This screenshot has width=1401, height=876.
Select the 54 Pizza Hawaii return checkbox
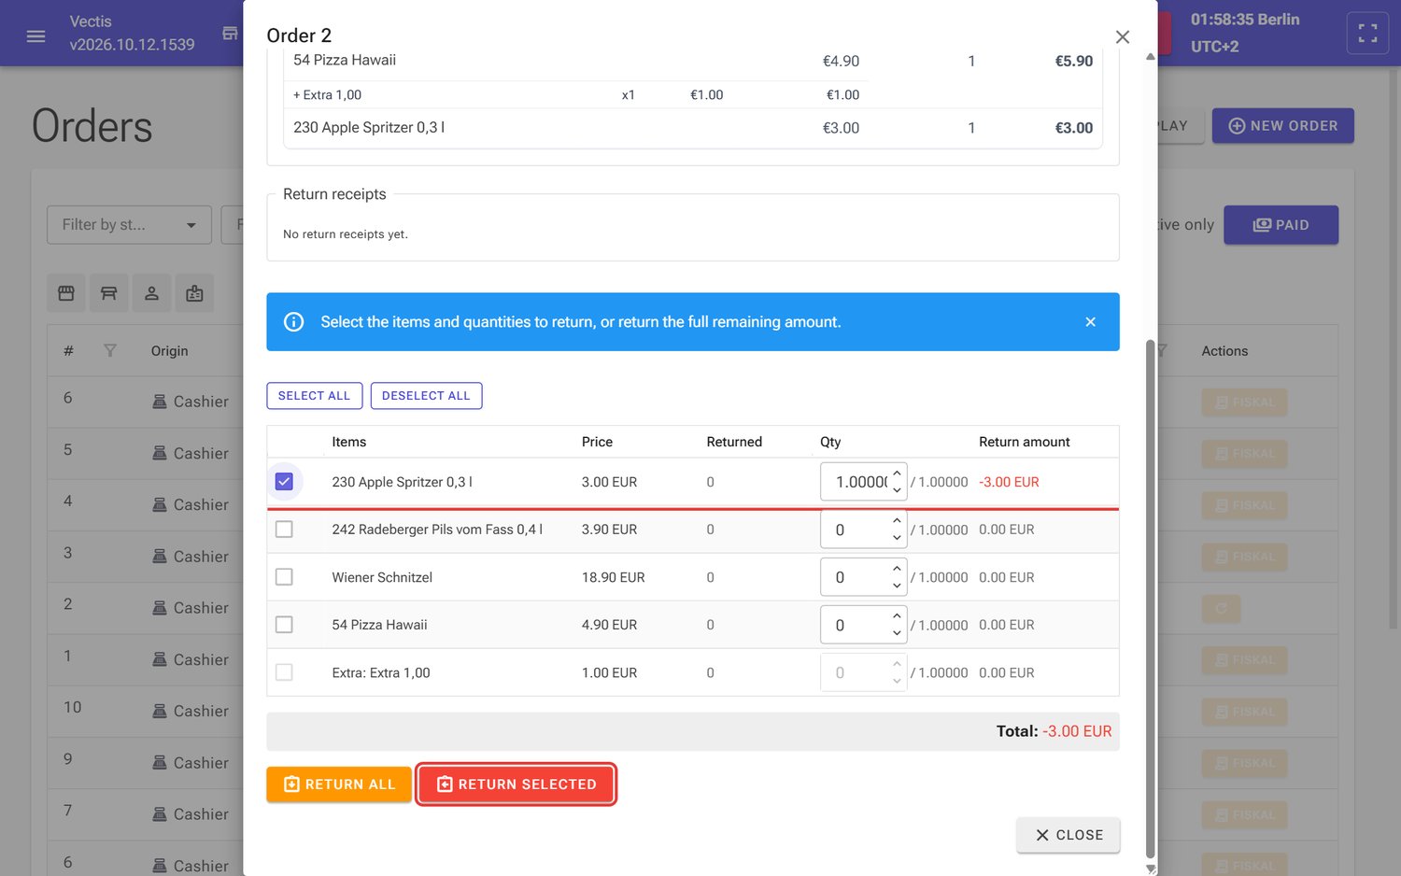pyautogui.click(x=285, y=625)
